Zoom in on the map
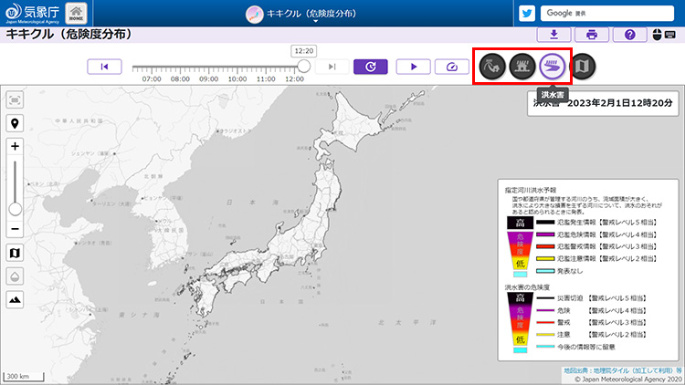Viewport: 685px width, 385px height. tap(16, 146)
